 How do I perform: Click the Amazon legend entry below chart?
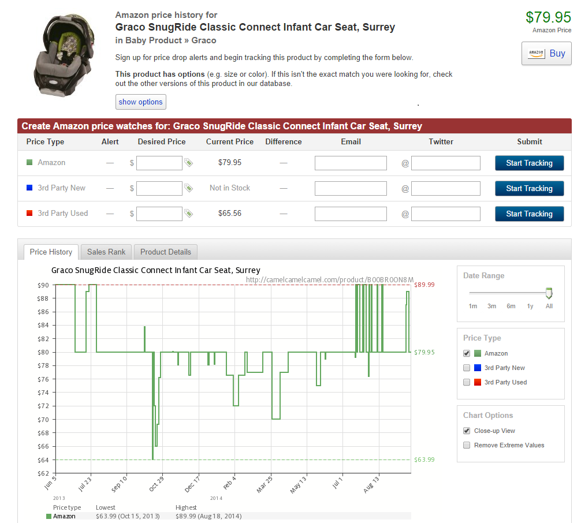(x=61, y=516)
